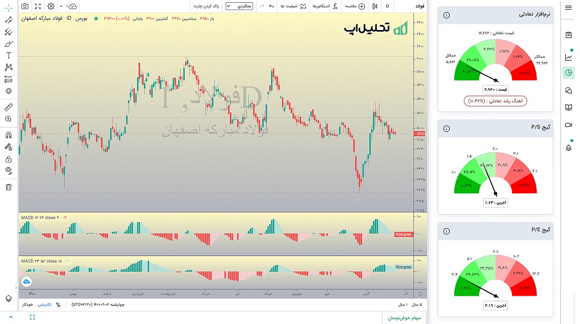Select the crosshair cursor tool
Viewport: 580px width, 324px height.
click(8, 7)
